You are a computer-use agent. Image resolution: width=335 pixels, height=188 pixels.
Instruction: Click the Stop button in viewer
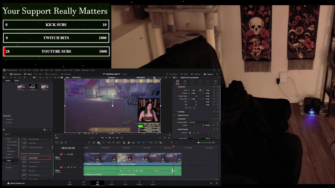pyautogui.click(x=110, y=138)
